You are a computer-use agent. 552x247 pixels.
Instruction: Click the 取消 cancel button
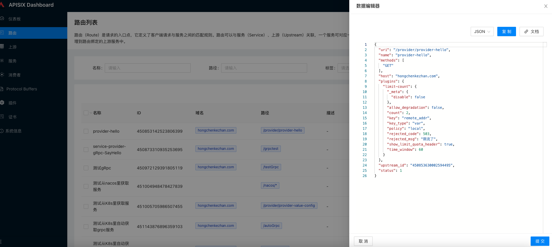[363, 241]
